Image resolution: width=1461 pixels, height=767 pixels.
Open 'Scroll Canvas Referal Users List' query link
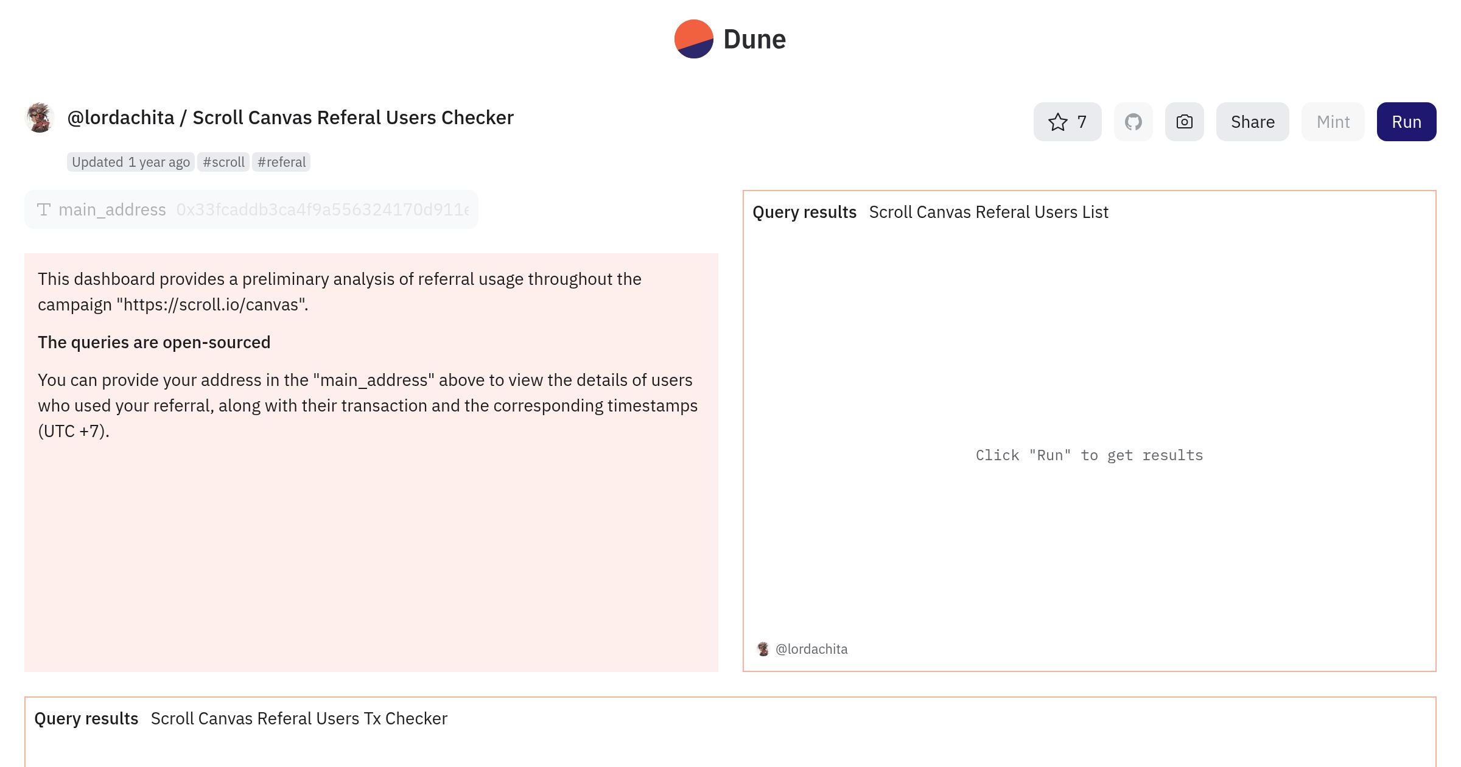989,212
